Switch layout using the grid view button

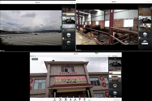click(115, 56)
